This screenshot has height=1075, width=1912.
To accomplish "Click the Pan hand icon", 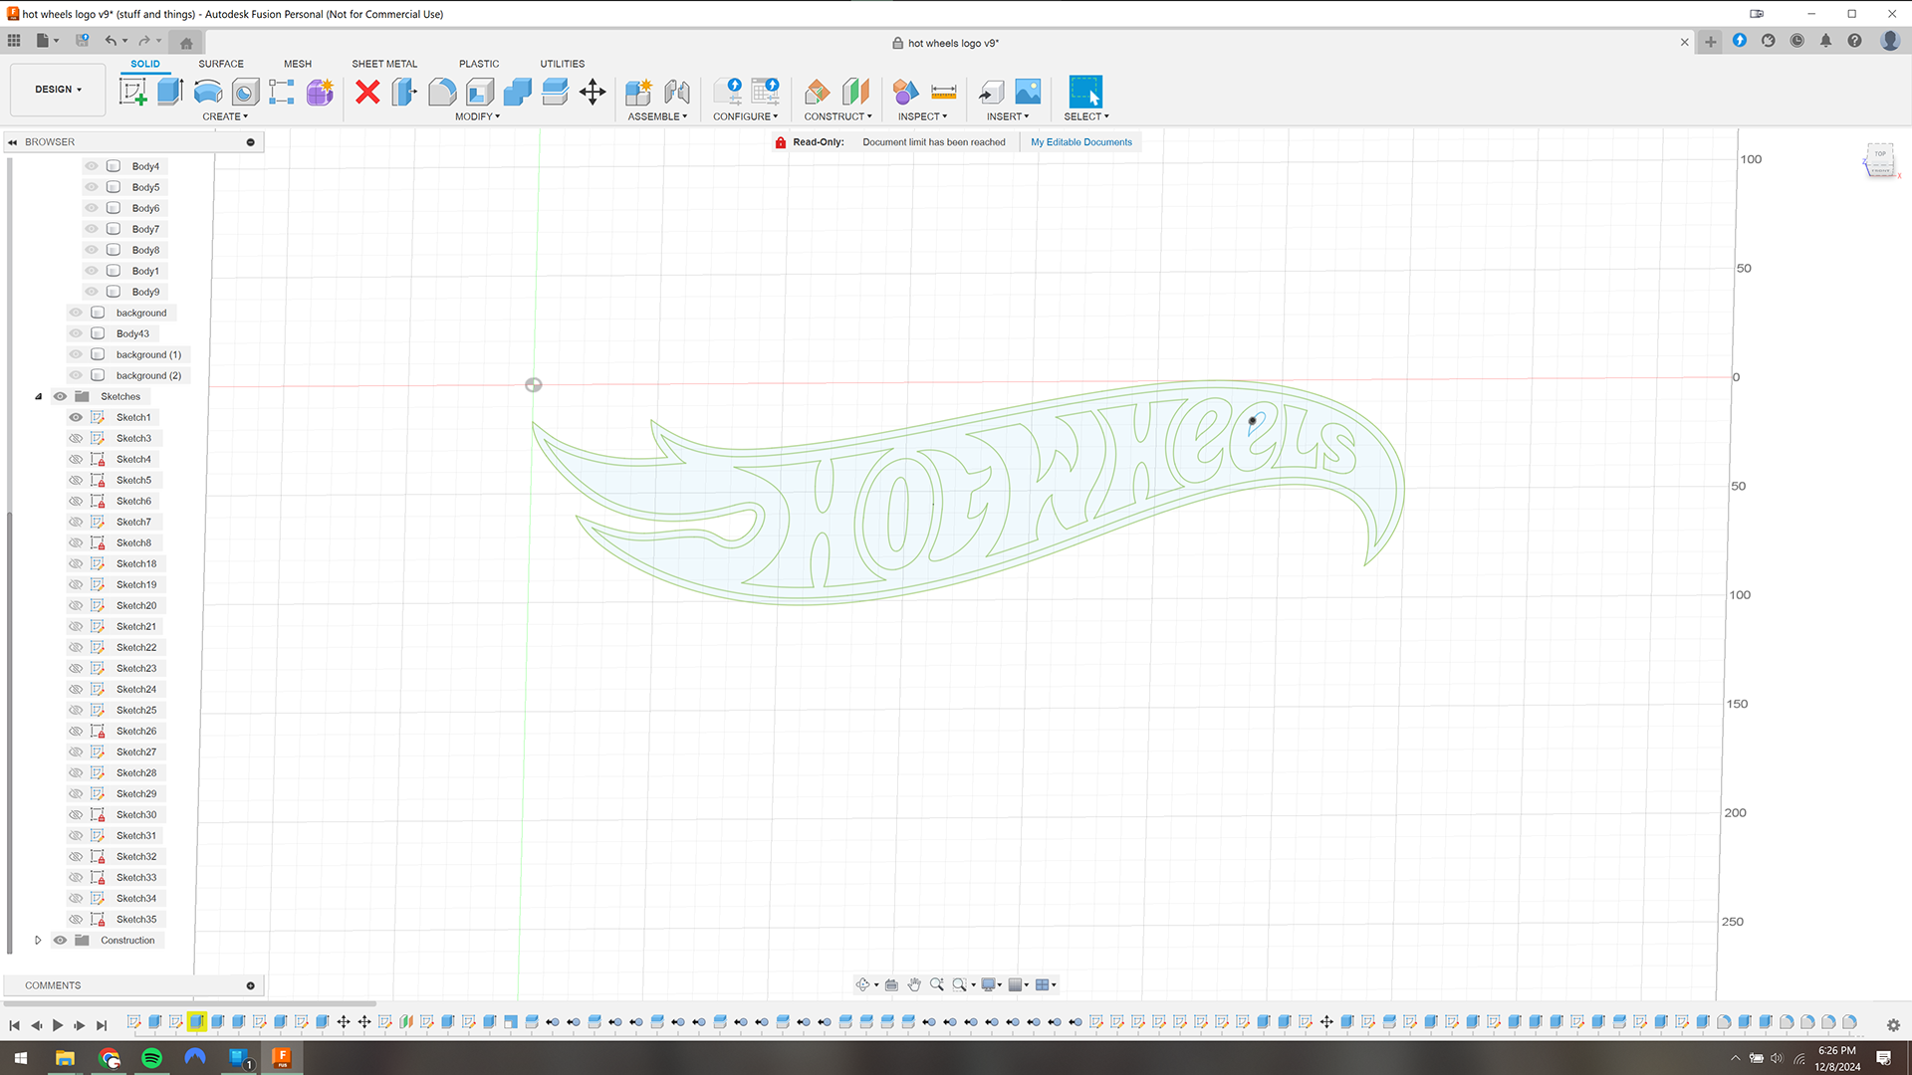I will [914, 984].
